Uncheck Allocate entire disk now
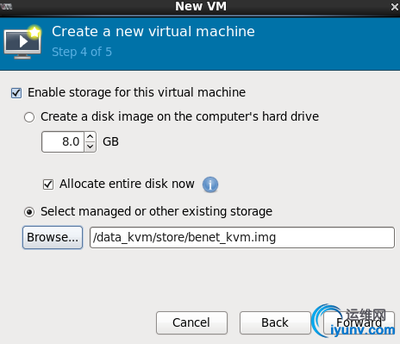Viewport: 400px width, 344px height. (48, 185)
